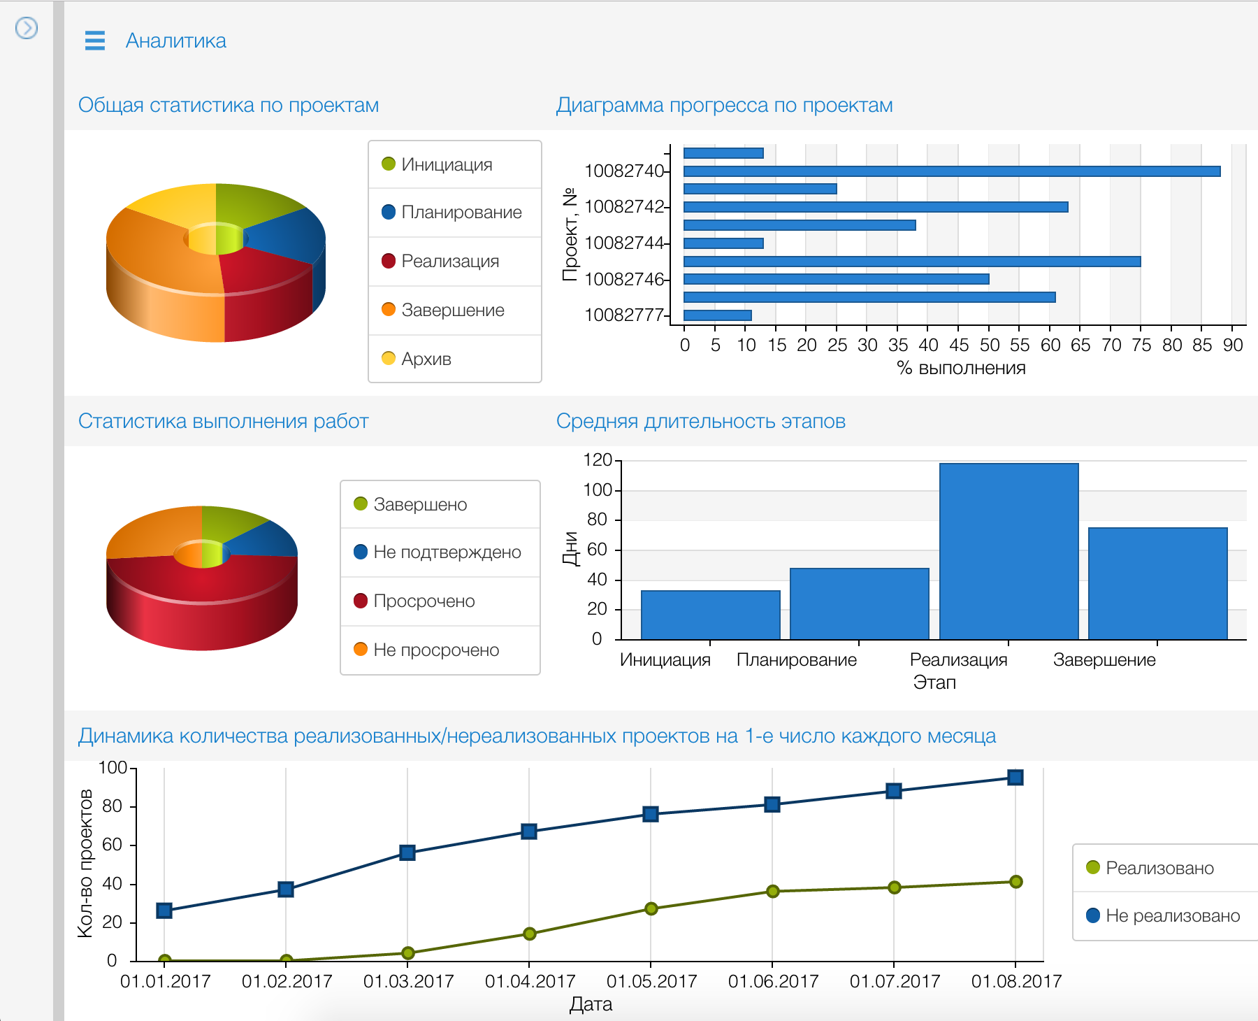Toggle Инициация legend item
1258x1021 pixels.
pos(447,164)
